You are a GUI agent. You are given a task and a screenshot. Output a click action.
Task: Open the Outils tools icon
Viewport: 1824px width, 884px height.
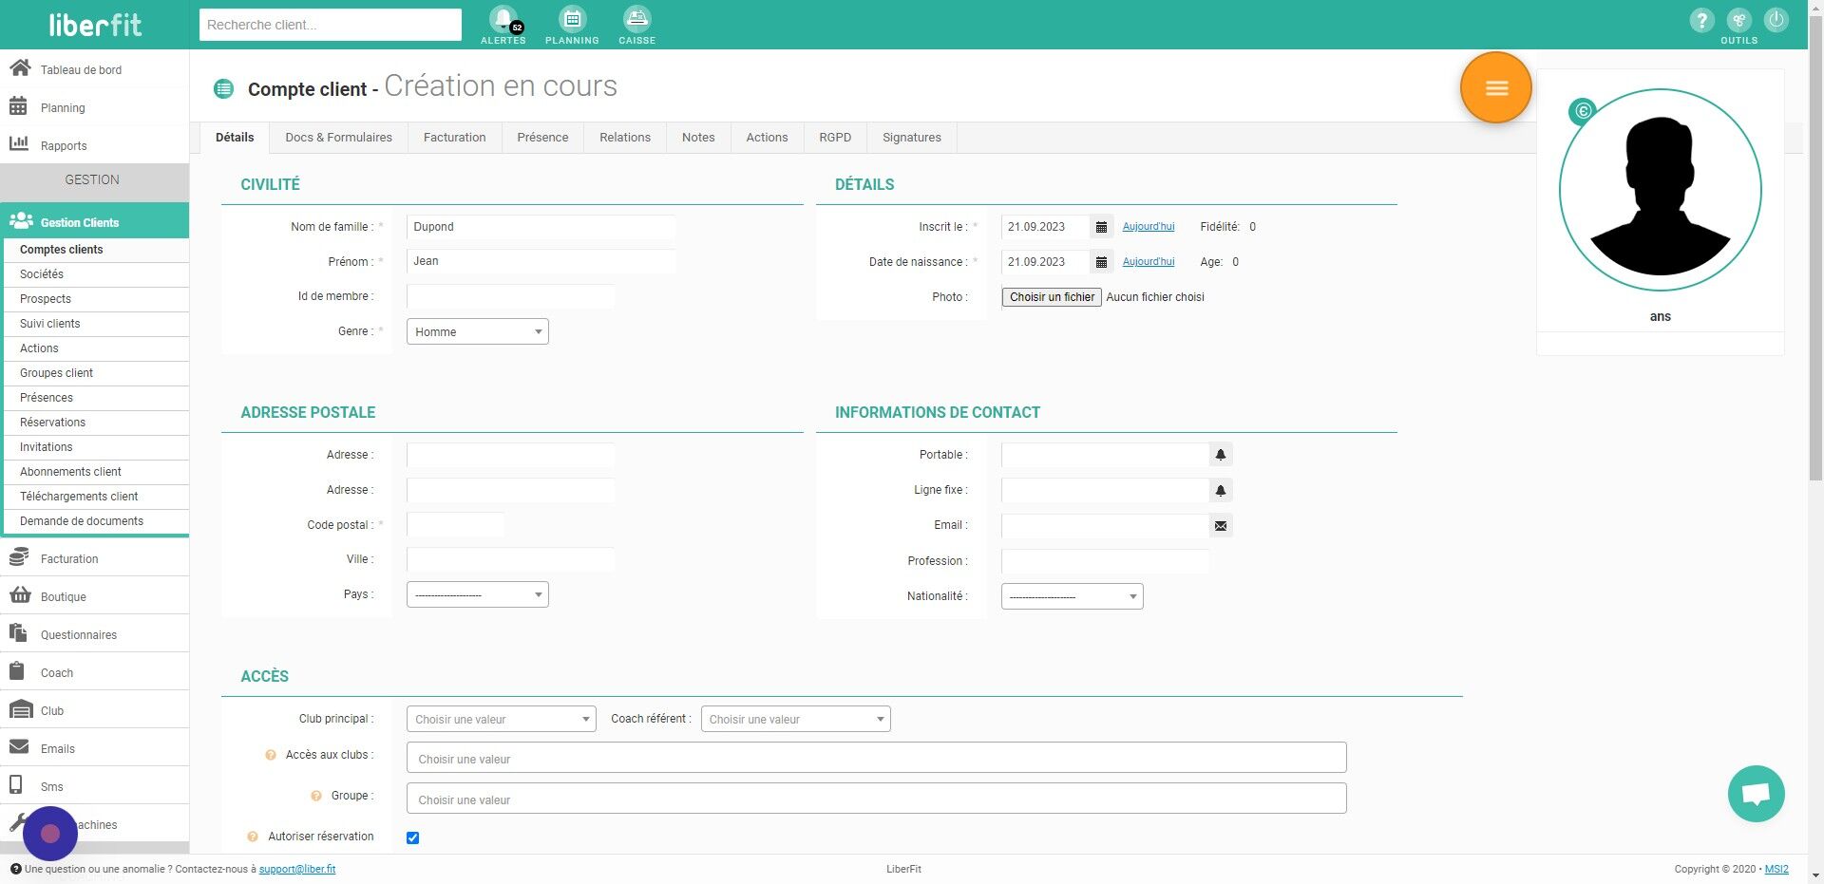pyautogui.click(x=1738, y=20)
